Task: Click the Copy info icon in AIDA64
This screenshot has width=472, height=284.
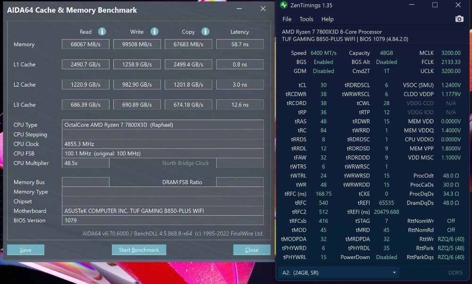Action: 205,32
